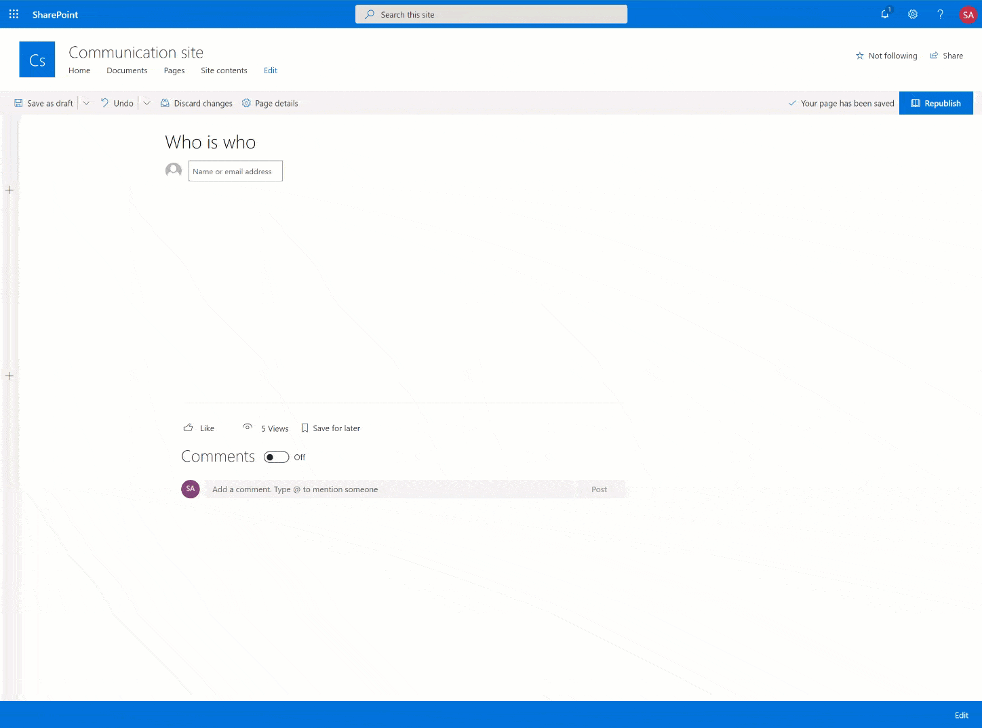
Task: Discard changes to the page
Action: (196, 102)
